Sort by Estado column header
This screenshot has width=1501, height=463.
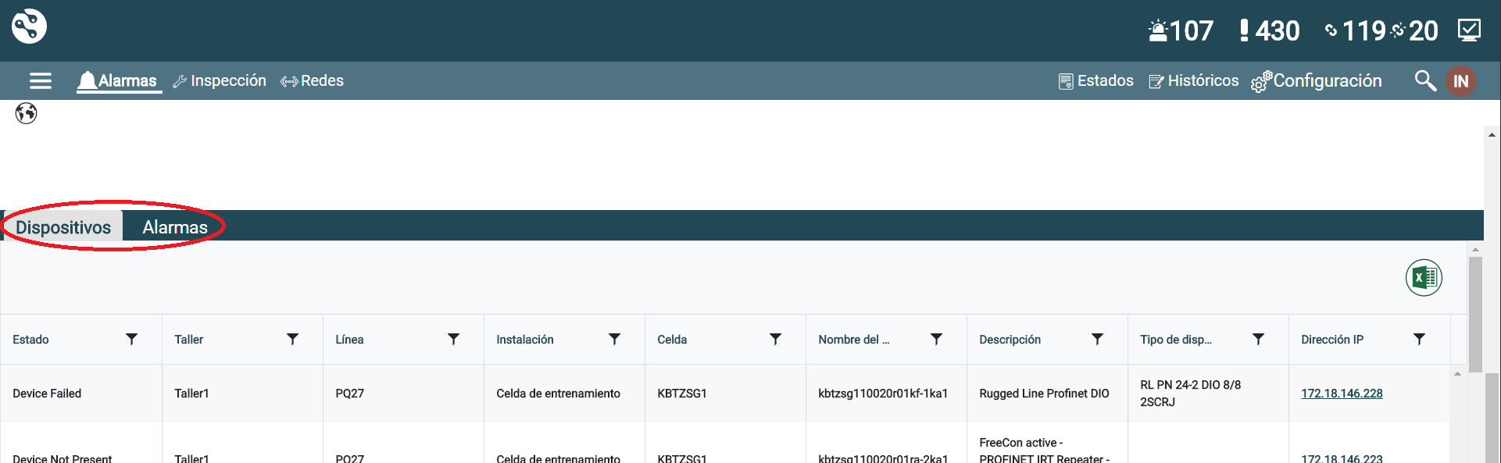(x=30, y=340)
